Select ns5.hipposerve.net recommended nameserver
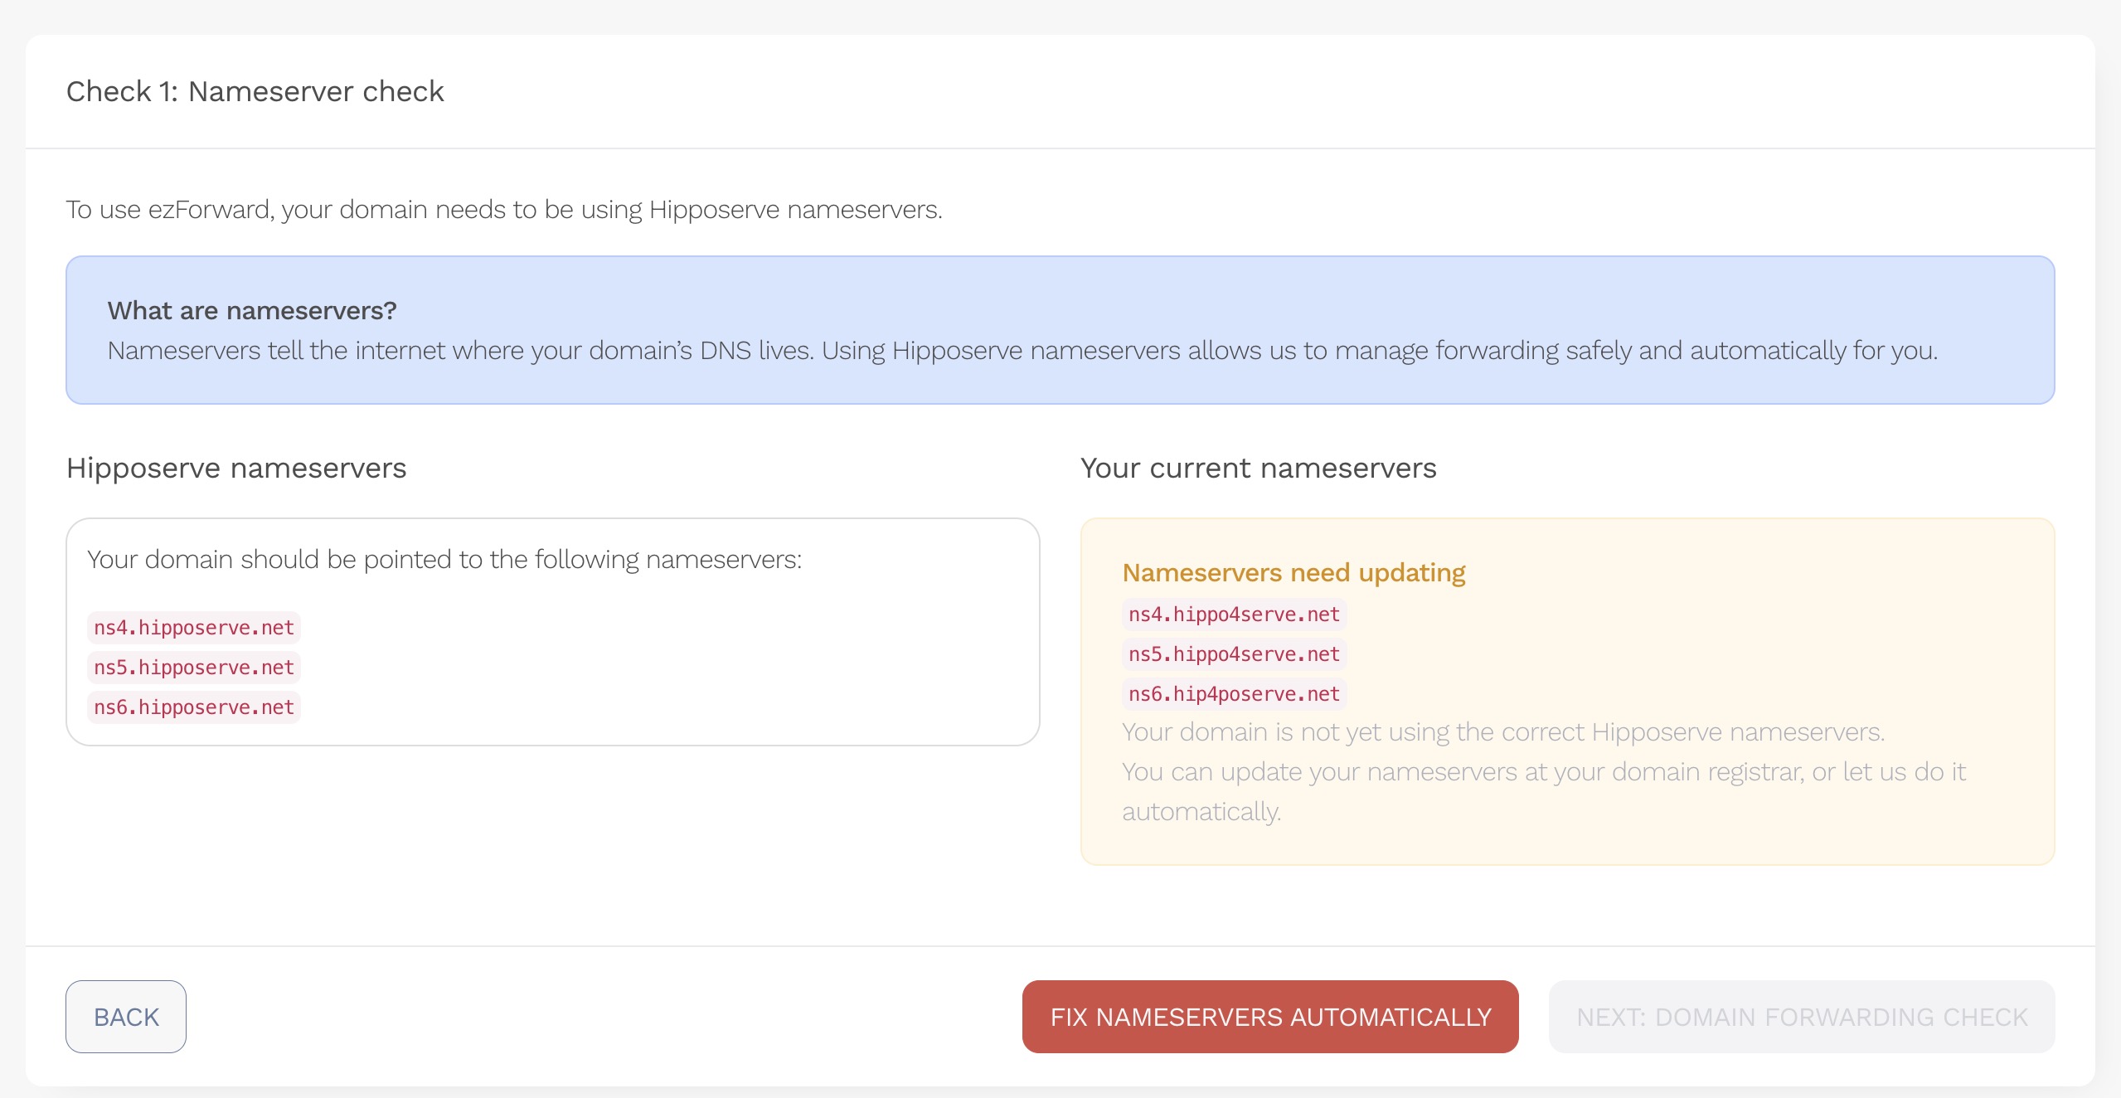The height and width of the screenshot is (1098, 2121). 194,668
